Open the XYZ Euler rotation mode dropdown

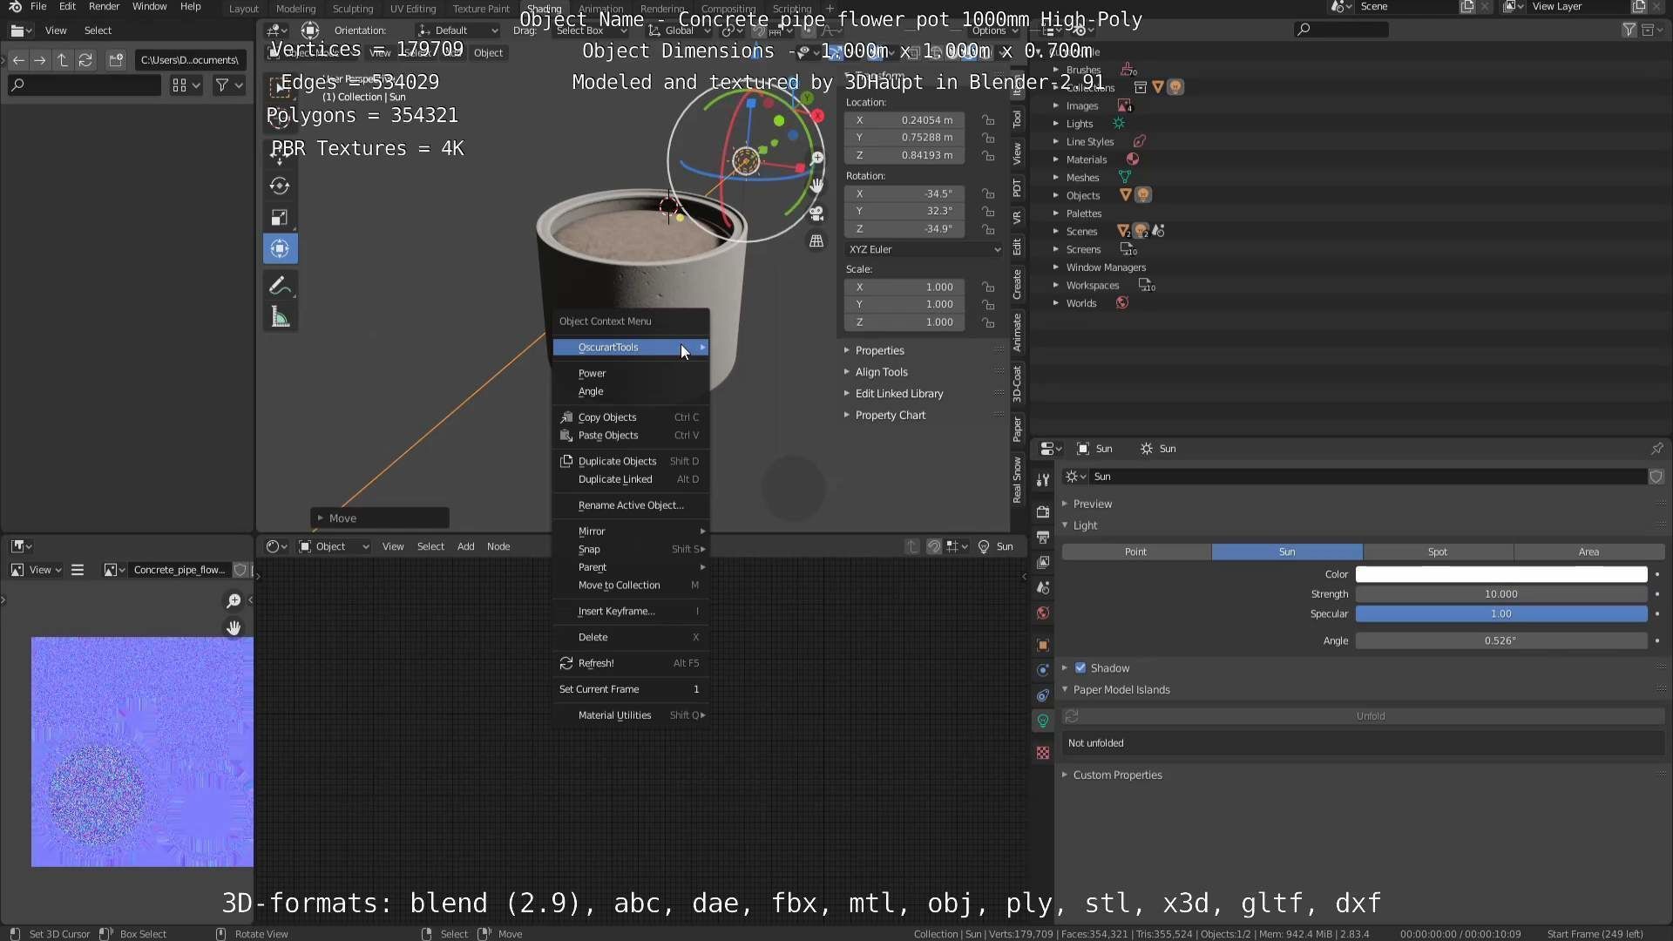tap(924, 249)
